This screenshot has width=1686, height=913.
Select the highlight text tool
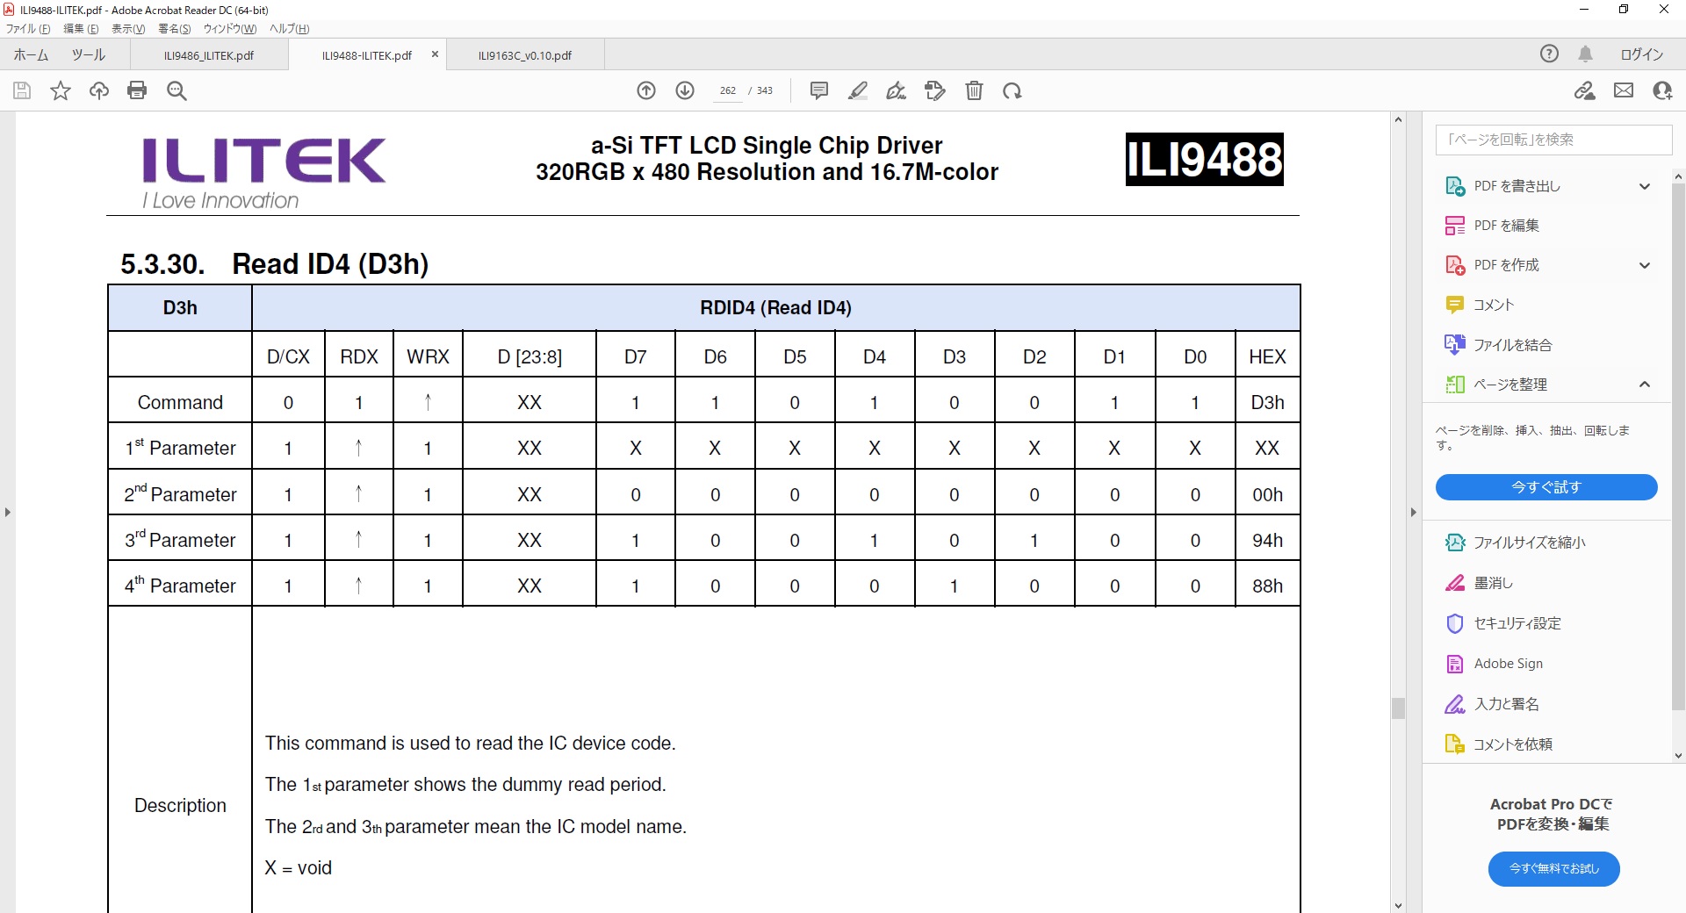point(857,90)
